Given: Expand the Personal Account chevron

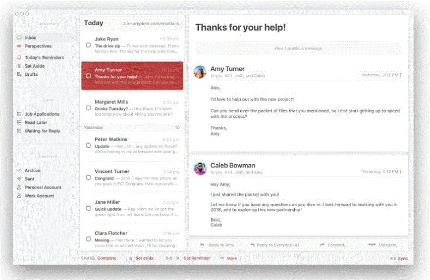Looking at the screenshot, I should [73, 187].
